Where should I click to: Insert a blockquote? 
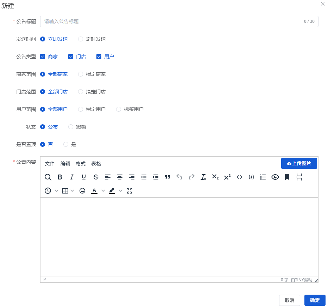(x=168, y=177)
